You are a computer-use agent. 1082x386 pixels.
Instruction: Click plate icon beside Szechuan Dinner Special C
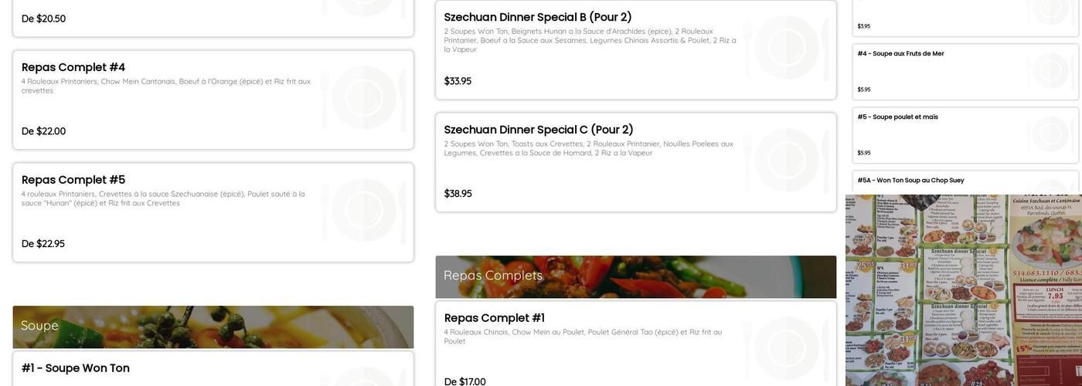pos(787,160)
